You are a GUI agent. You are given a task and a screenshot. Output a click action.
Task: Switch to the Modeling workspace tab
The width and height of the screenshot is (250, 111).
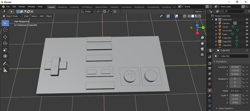62,7
